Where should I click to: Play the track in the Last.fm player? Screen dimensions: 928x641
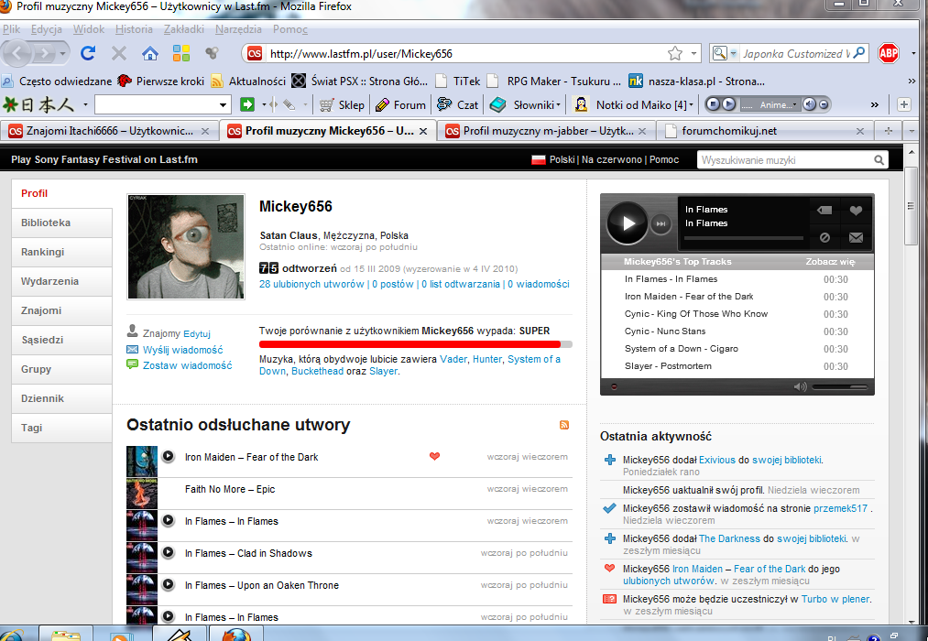[x=628, y=223]
